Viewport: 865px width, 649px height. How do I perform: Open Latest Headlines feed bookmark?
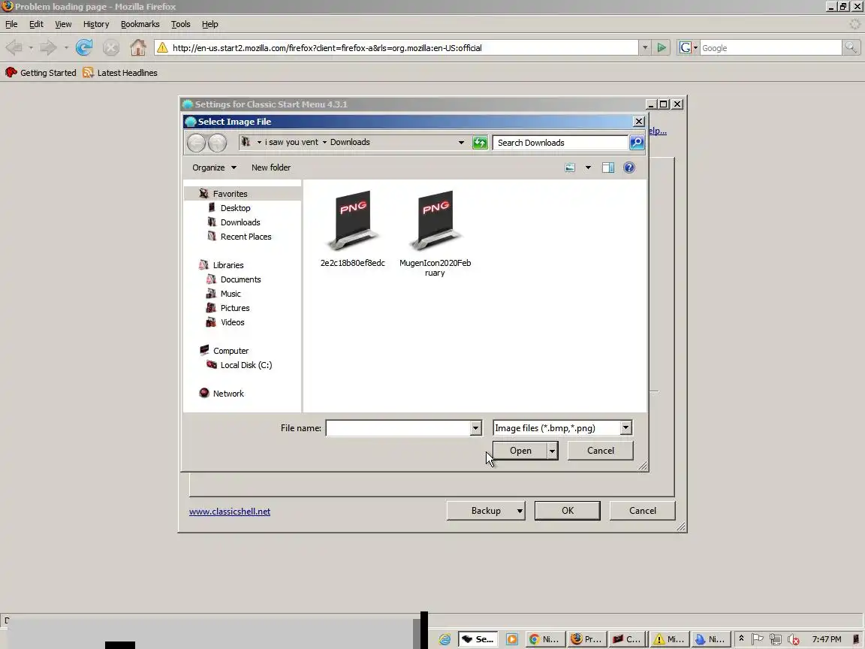119,73
